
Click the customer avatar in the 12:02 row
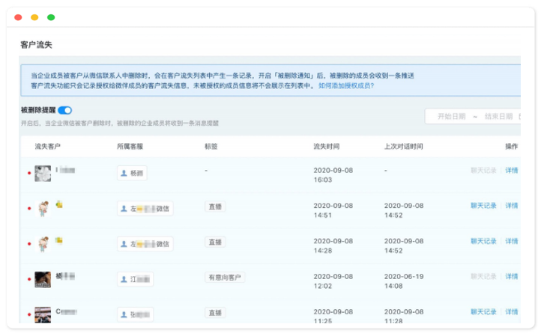[x=43, y=278]
